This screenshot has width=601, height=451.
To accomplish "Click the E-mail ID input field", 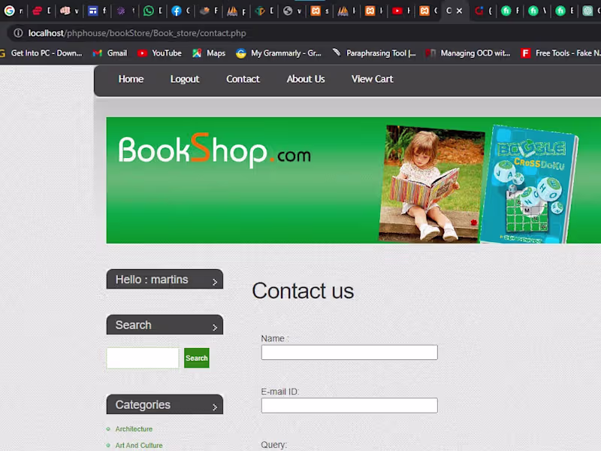I will 349,405.
